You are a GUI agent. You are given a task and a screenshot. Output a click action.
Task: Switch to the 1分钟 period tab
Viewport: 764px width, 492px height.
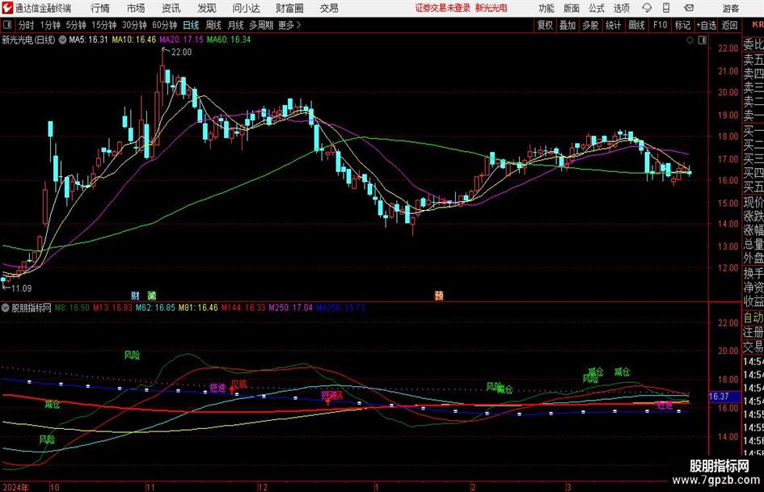coord(49,25)
